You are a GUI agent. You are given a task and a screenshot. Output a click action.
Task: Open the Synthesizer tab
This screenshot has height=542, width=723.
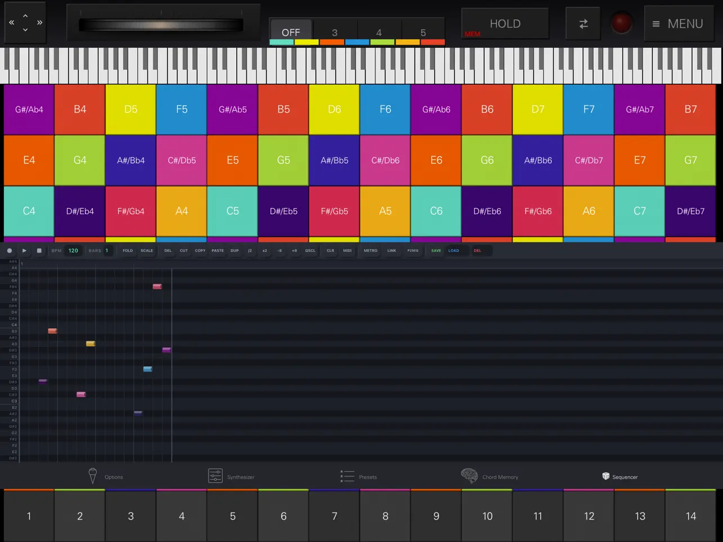click(231, 477)
